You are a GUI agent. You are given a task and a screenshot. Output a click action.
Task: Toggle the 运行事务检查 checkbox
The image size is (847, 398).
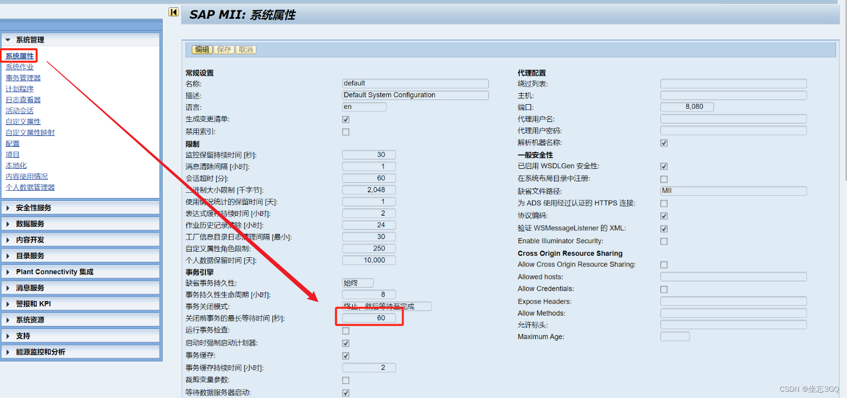tap(346, 331)
